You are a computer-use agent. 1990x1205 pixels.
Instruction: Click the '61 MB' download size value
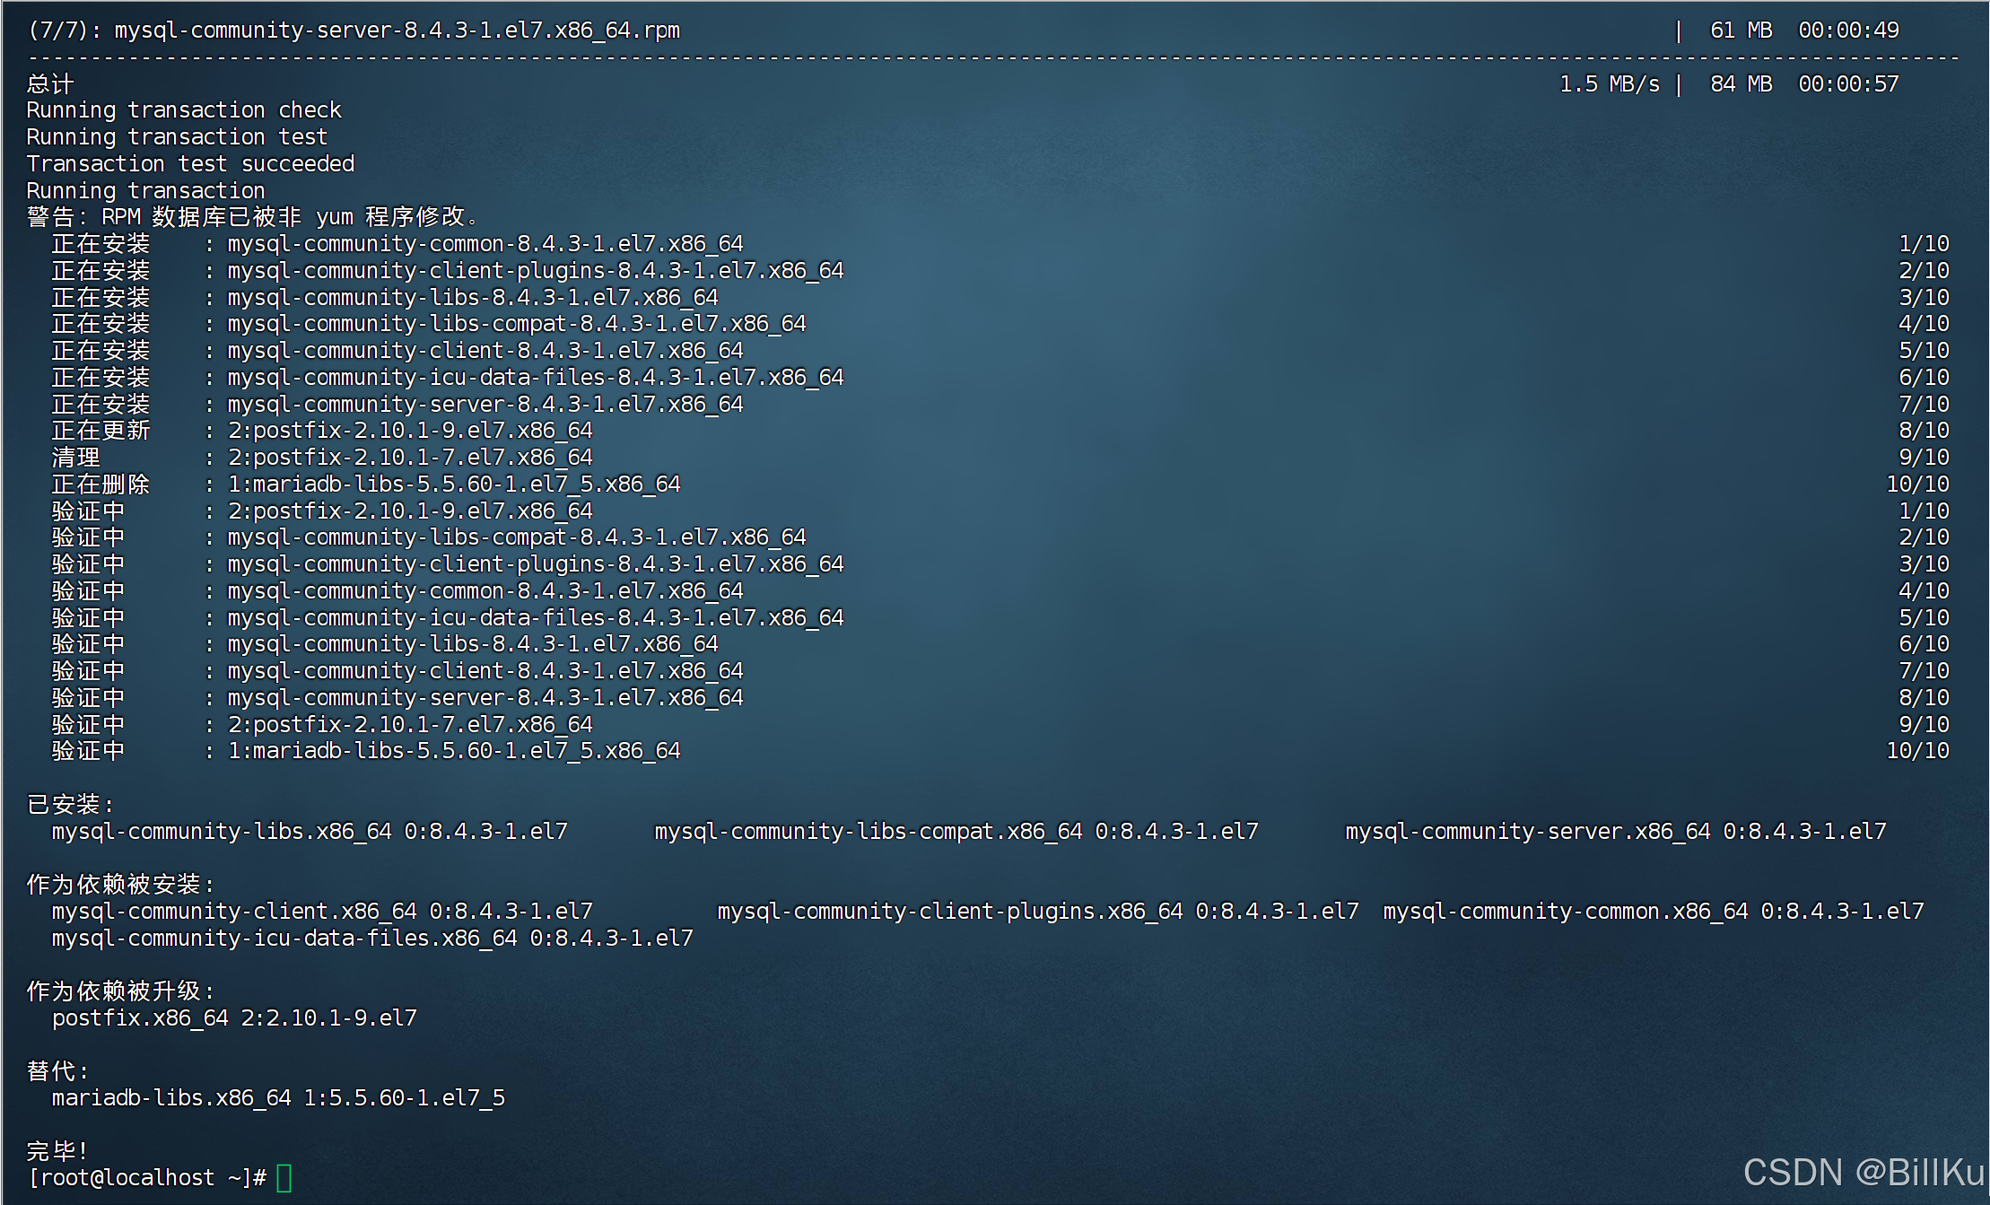tap(1741, 31)
